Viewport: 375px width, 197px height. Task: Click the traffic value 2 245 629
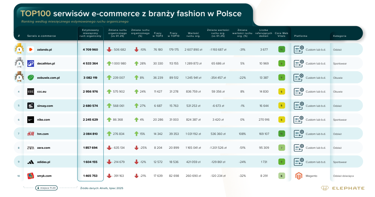pos(91,119)
